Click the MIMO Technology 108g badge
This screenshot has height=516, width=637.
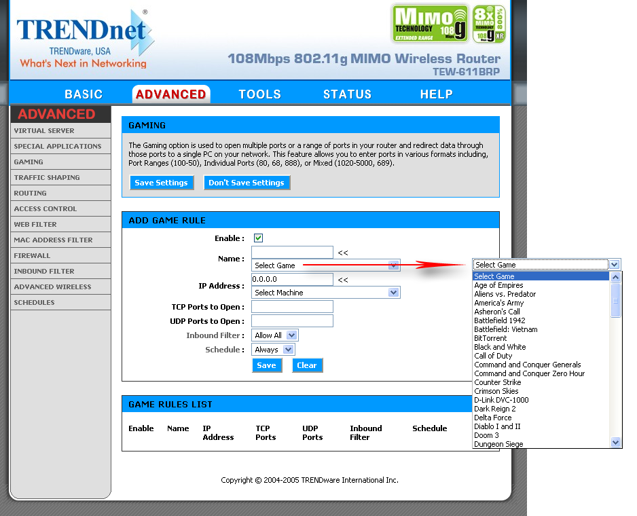point(430,24)
